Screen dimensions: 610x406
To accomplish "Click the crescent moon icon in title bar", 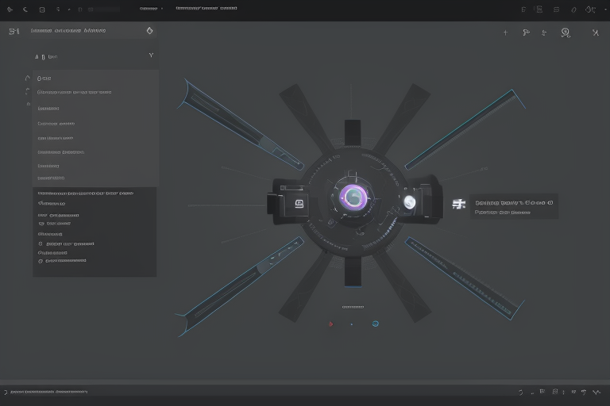I will 25,10.
